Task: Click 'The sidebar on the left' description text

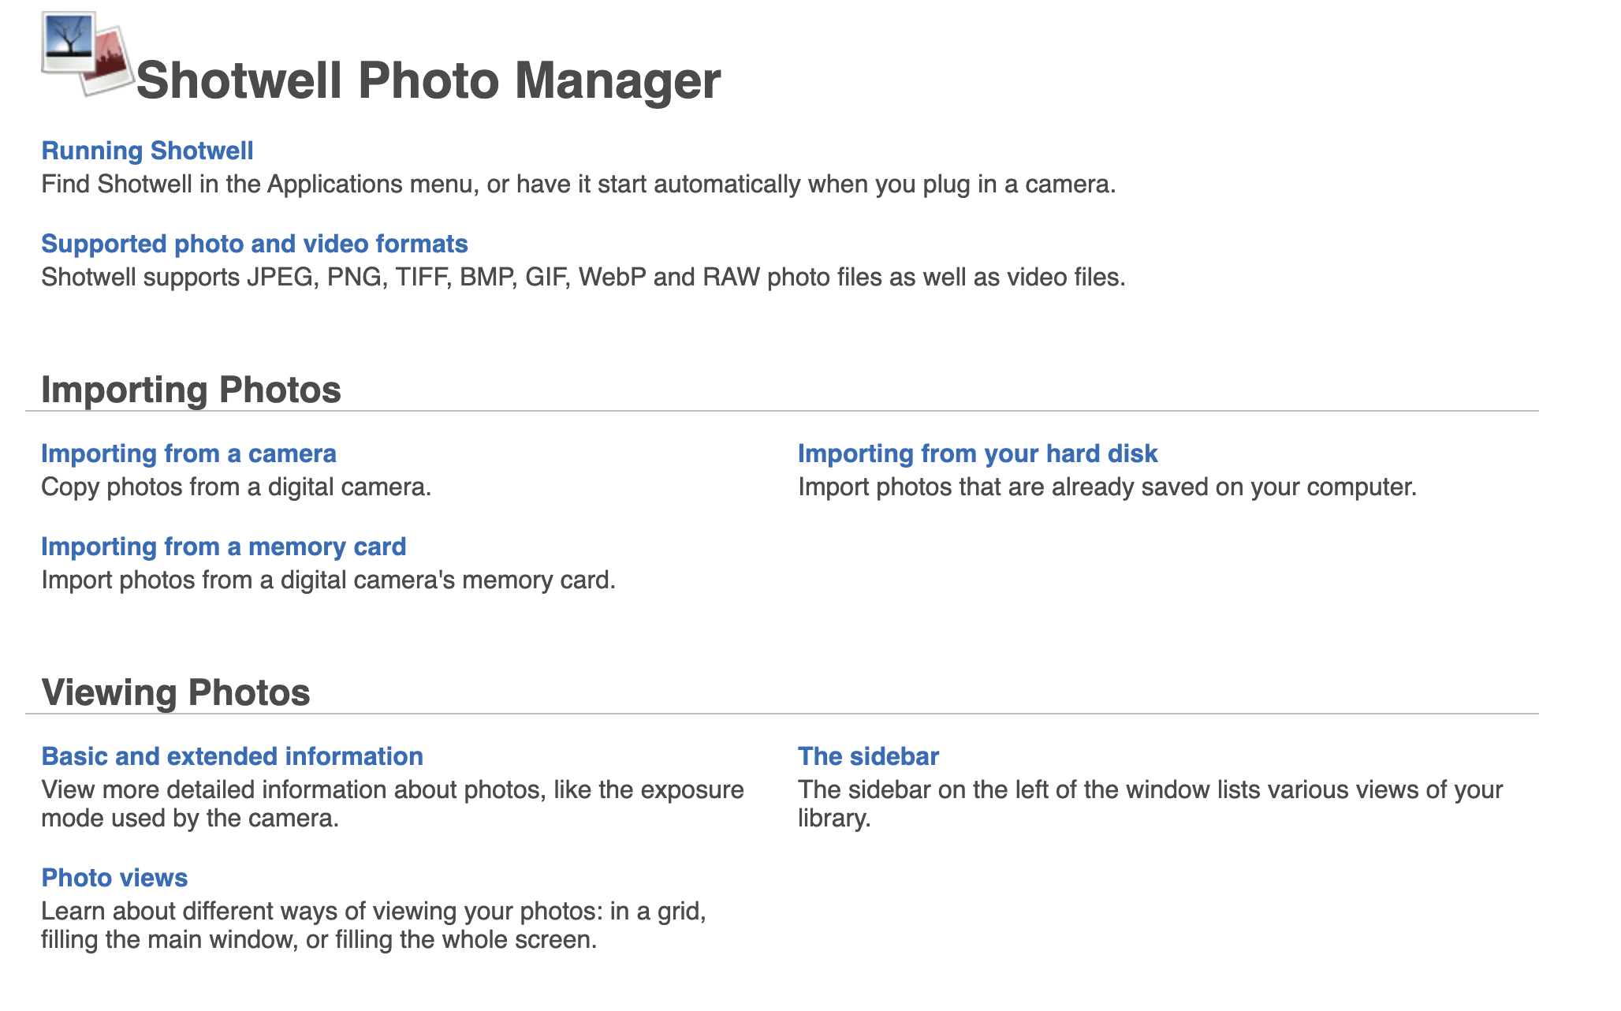Action: pyautogui.click(x=1150, y=790)
